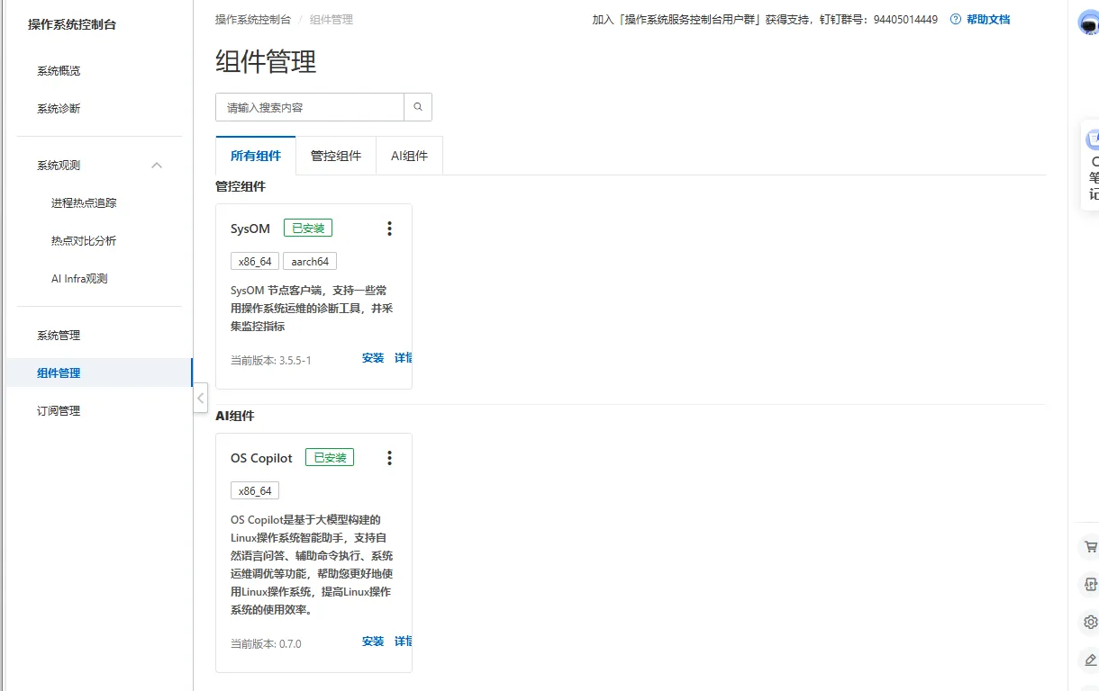Open the shopping cart icon on right rail
This screenshot has width=1099, height=691.
click(1090, 546)
